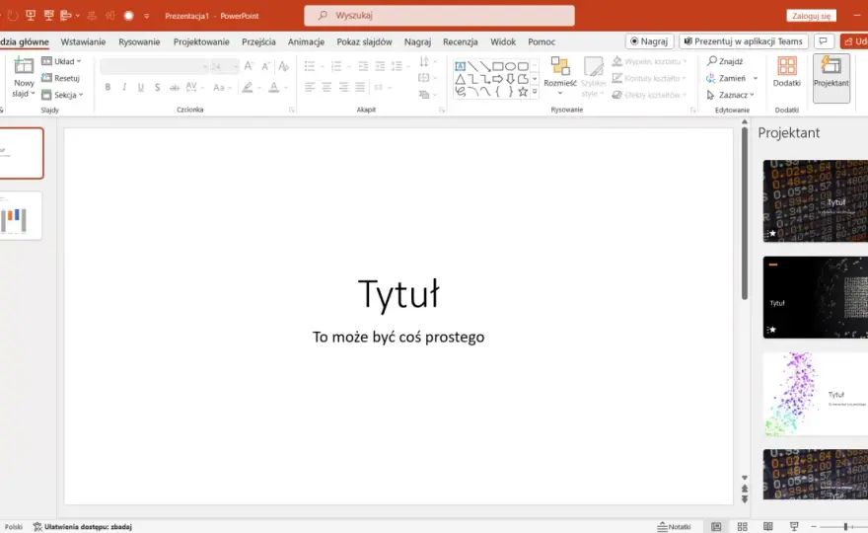Open the font size combo box
This screenshot has width=868, height=533.
224,66
